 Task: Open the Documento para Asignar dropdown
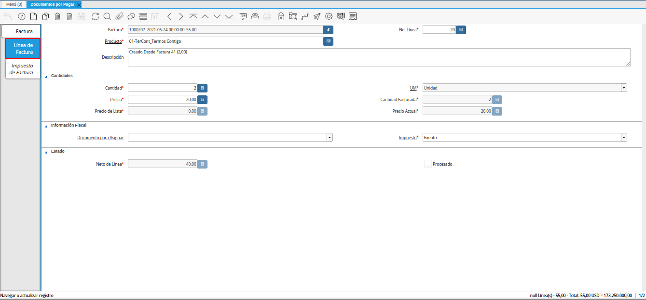coord(330,137)
